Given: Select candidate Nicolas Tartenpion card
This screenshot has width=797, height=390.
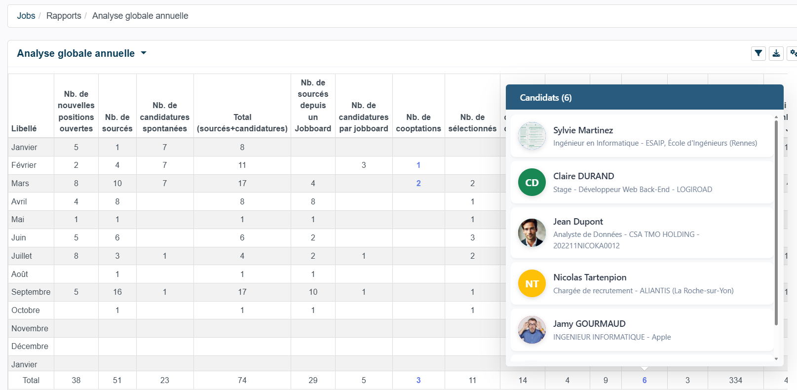Looking at the screenshot, I should [642, 283].
